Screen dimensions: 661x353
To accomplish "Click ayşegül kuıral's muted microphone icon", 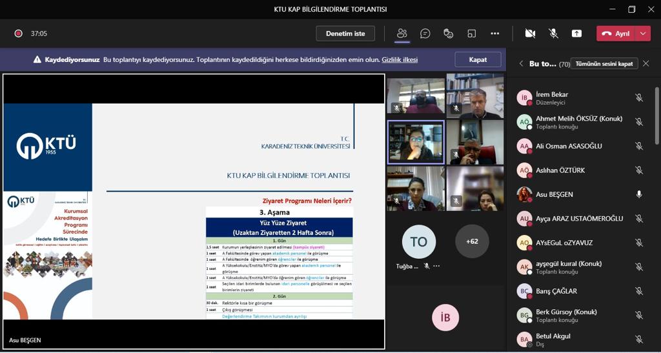I will (639, 267).
